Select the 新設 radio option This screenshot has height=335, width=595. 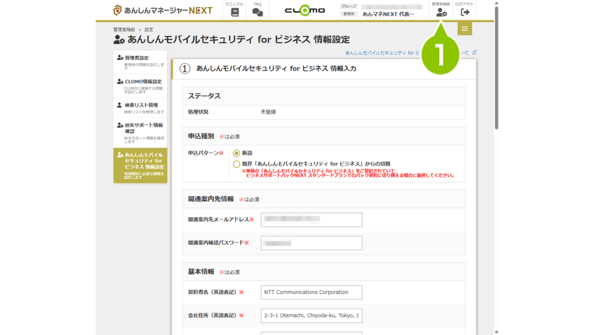point(236,153)
